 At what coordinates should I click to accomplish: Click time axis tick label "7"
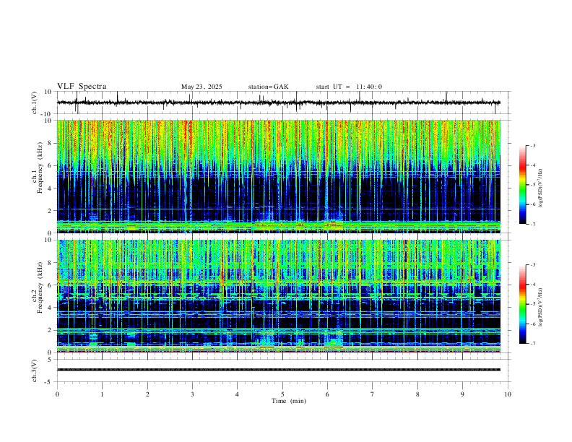[x=373, y=394]
